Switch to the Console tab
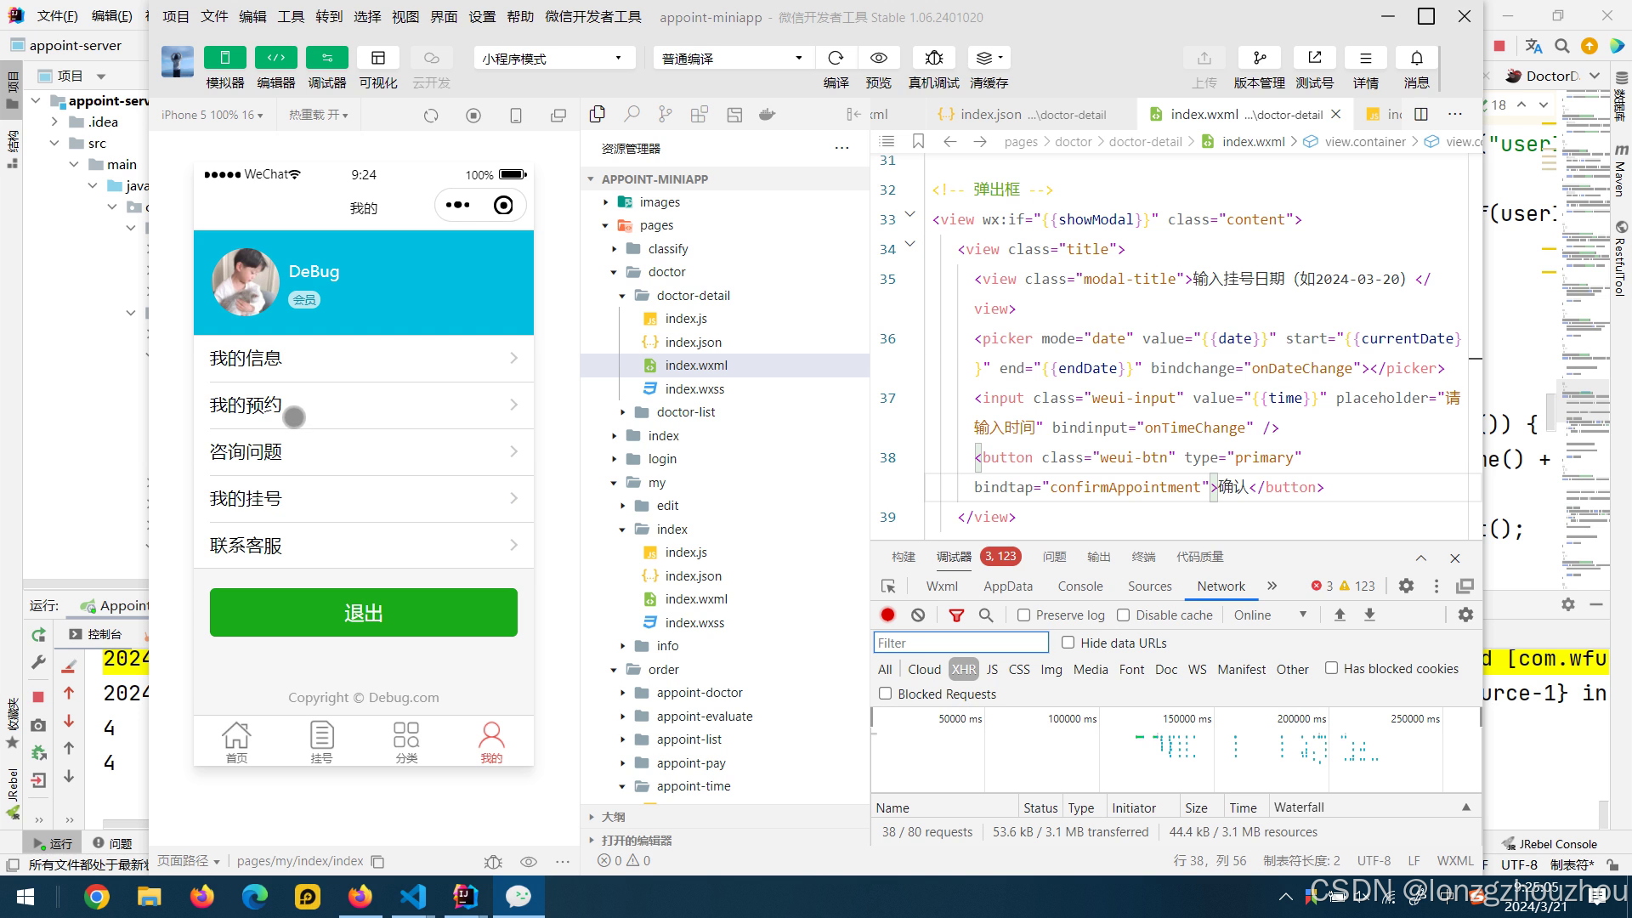 (1079, 586)
